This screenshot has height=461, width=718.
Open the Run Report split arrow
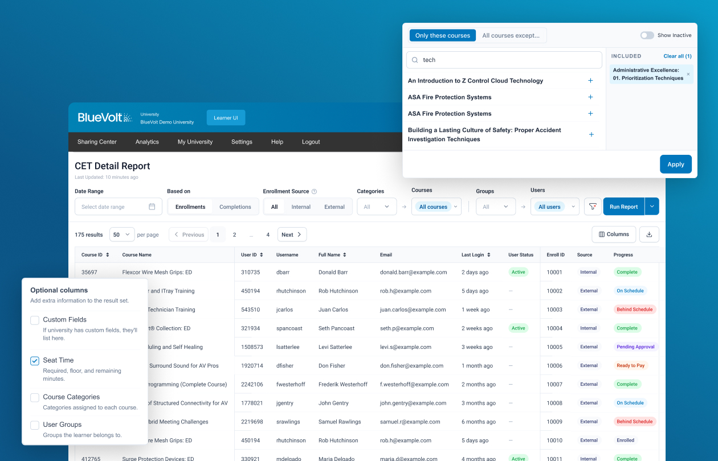tap(652, 207)
